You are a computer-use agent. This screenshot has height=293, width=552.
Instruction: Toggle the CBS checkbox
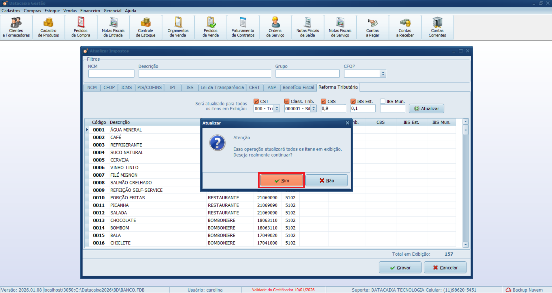(324, 101)
